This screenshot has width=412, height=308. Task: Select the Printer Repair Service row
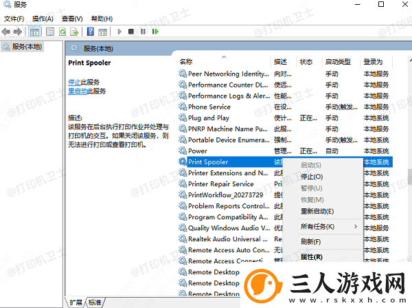[285, 184]
